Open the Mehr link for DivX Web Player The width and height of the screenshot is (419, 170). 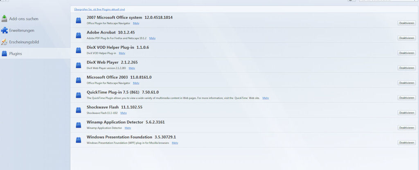click(132, 68)
